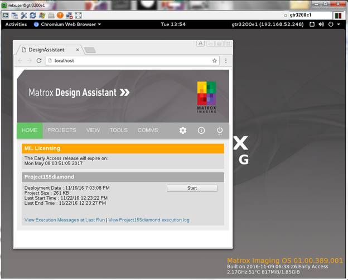Open View Project155diamond execution log link
The image size is (348, 280).
(149, 220)
